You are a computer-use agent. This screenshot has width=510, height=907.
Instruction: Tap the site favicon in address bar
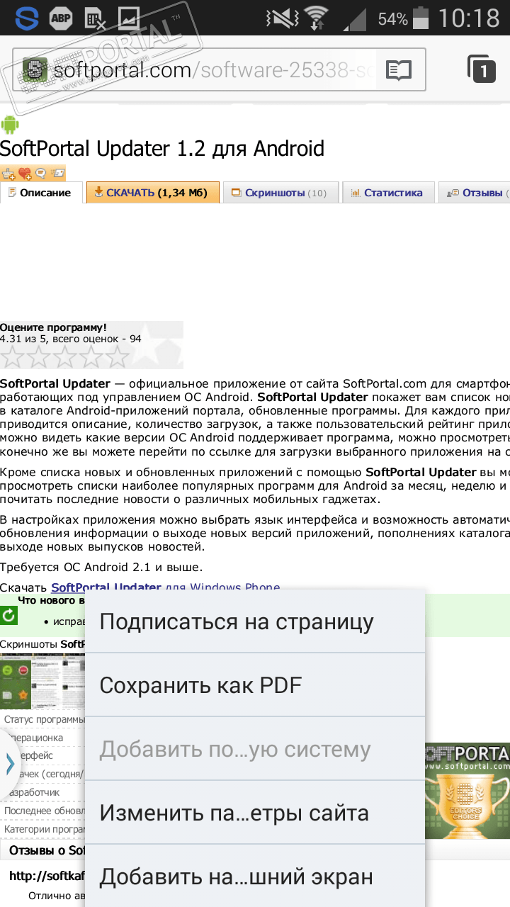(x=35, y=70)
